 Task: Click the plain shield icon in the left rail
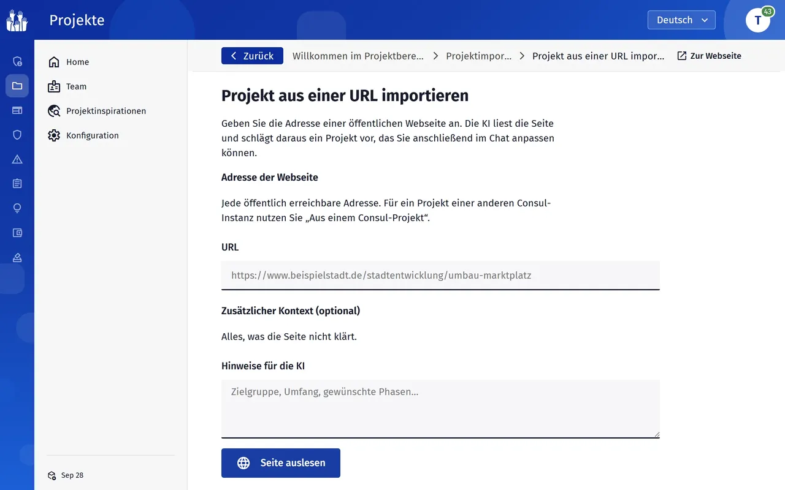pyautogui.click(x=17, y=135)
